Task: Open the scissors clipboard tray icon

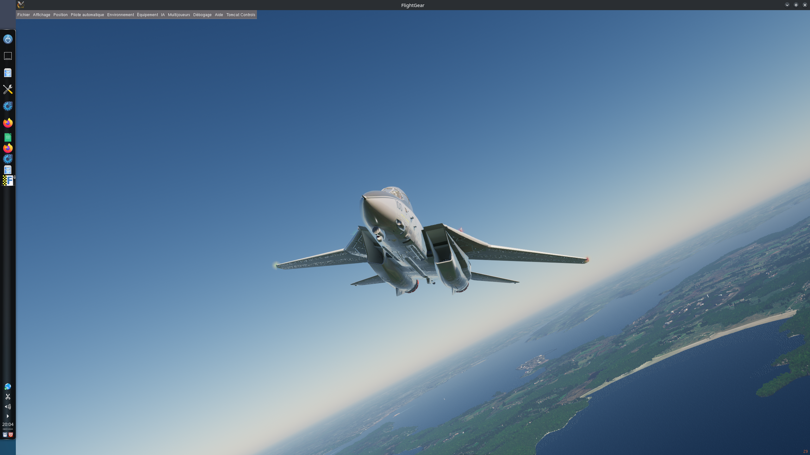Action: pyautogui.click(x=8, y=397)
